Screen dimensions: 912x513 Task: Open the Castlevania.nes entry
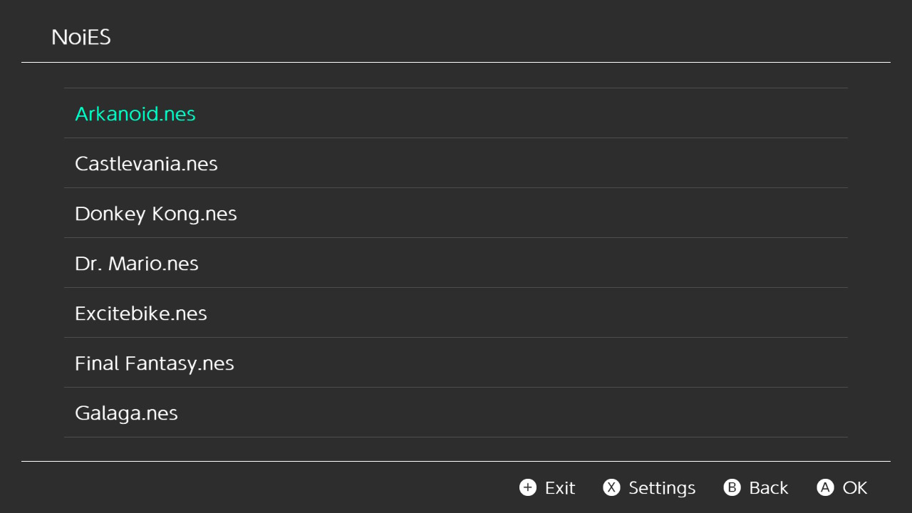(146, 164)
